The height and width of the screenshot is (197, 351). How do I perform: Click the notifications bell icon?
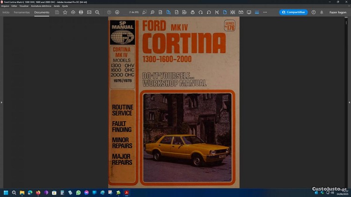(322, 12)
